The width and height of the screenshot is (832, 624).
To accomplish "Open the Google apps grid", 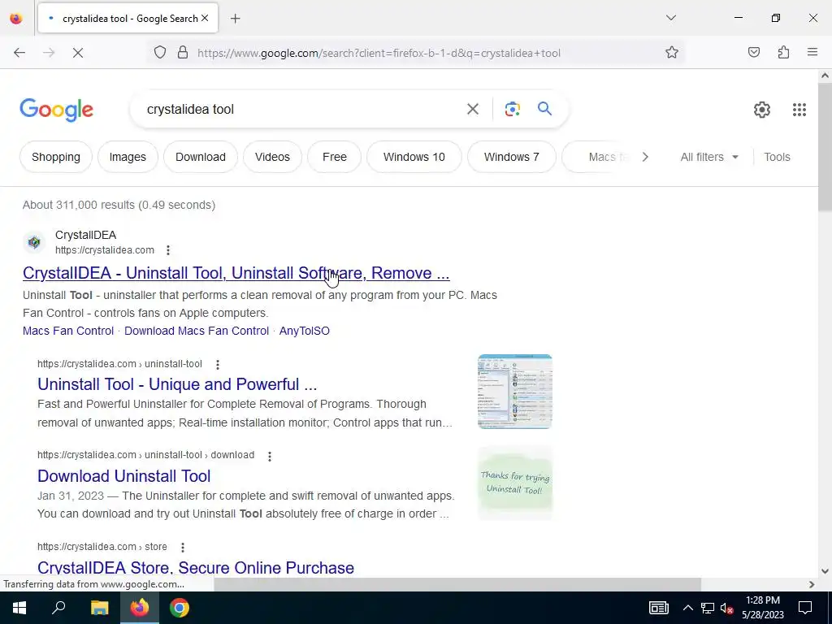I will tap(799, 110).
